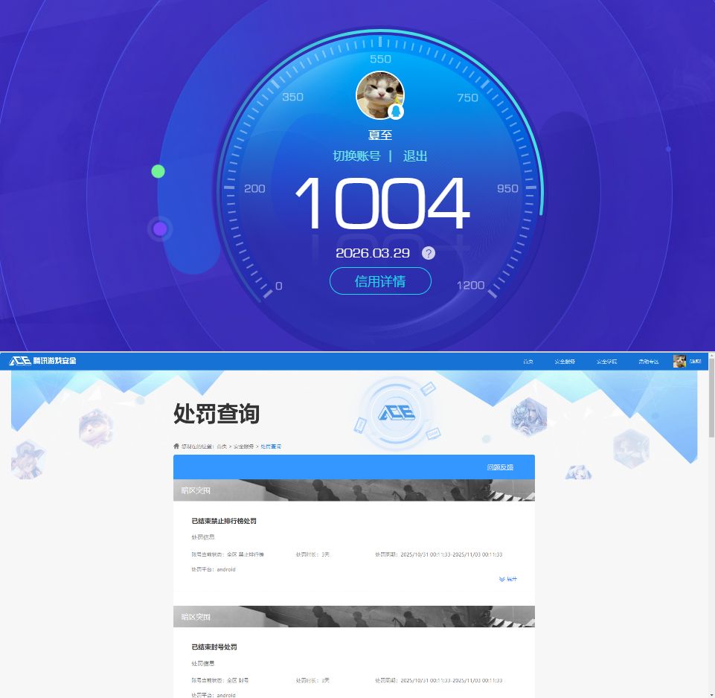This screenshot has height=698, width=715.
Task: Click 首页 in the breadcrumb trail
Action: tap(222, 446)
